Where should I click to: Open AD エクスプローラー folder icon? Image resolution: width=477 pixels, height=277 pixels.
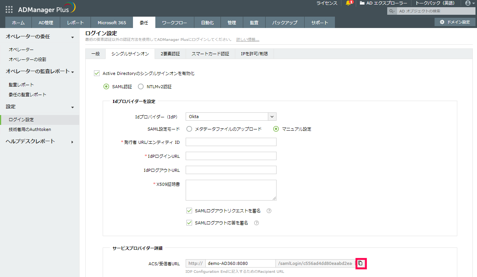pos(362,3)
